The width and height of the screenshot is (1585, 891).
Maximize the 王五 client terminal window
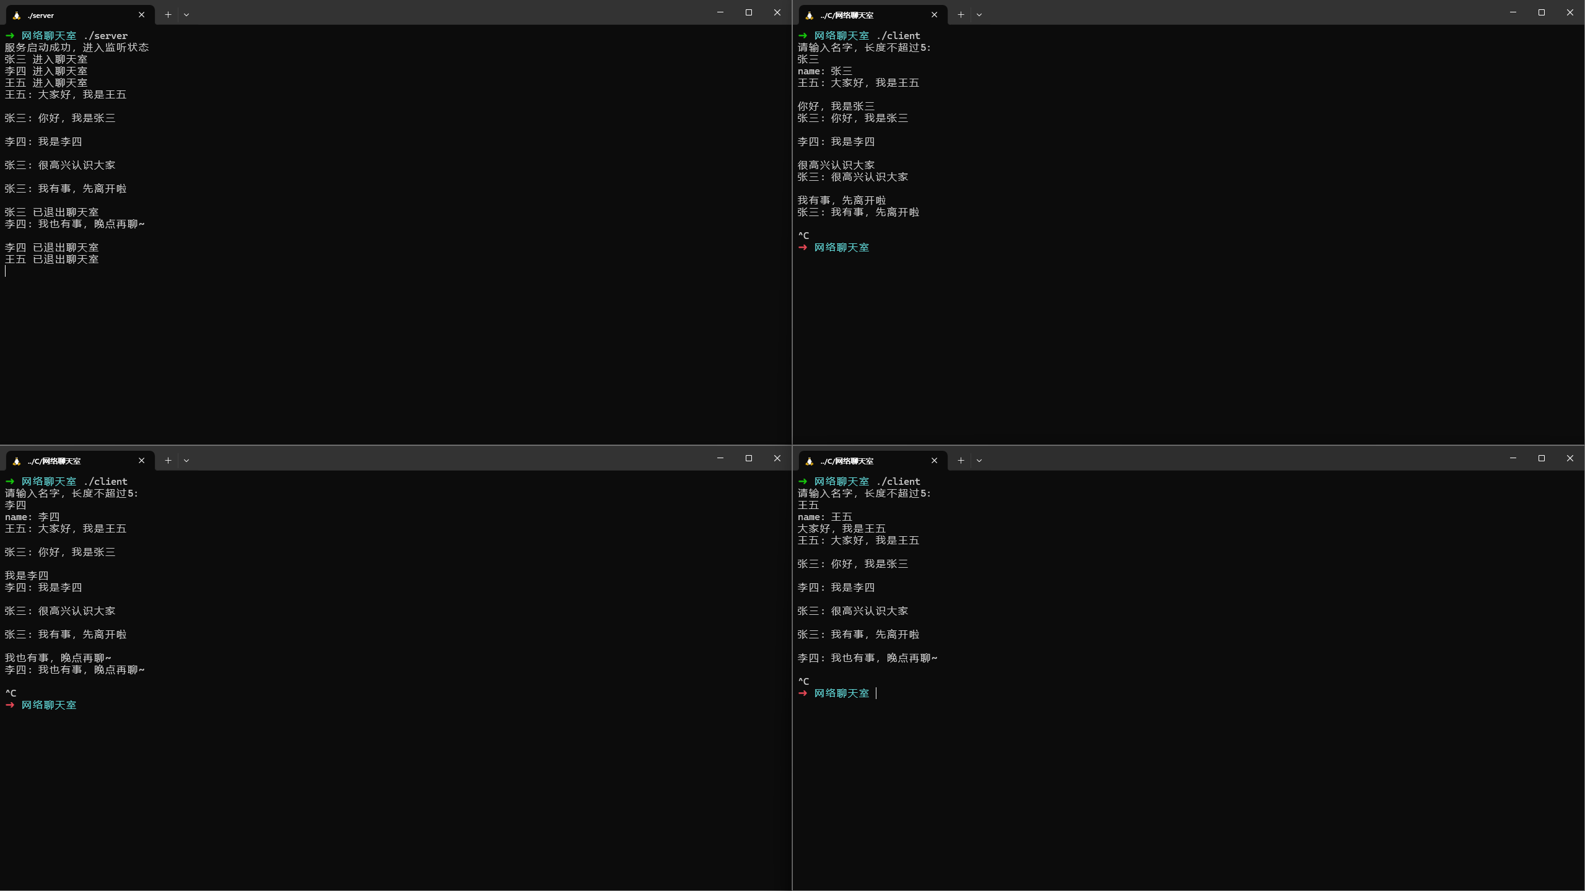point(1542,458)
